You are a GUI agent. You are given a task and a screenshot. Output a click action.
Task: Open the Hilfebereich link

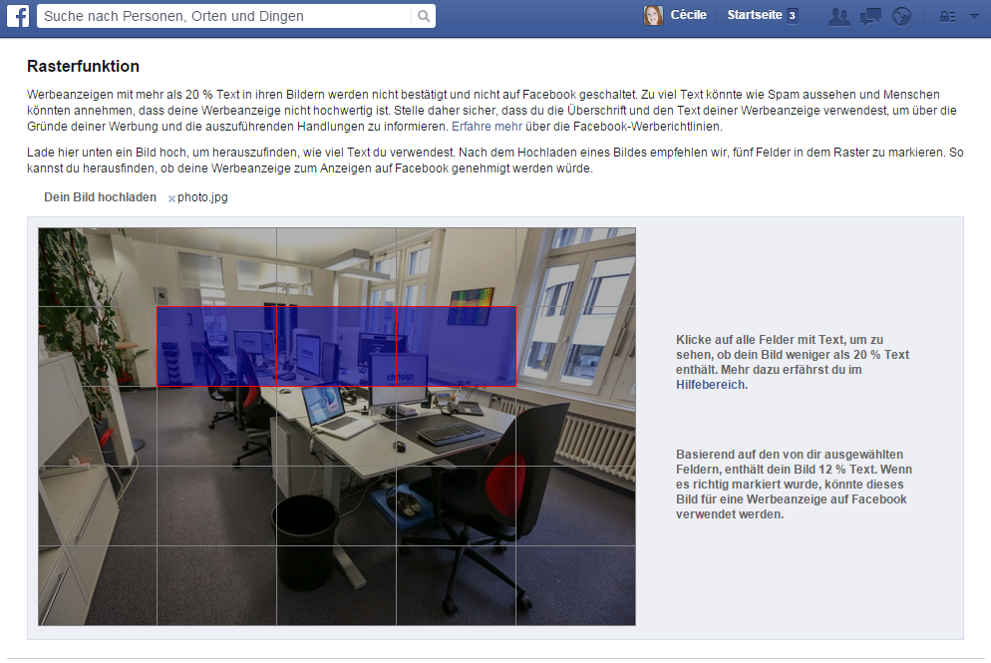click(712, 384)
